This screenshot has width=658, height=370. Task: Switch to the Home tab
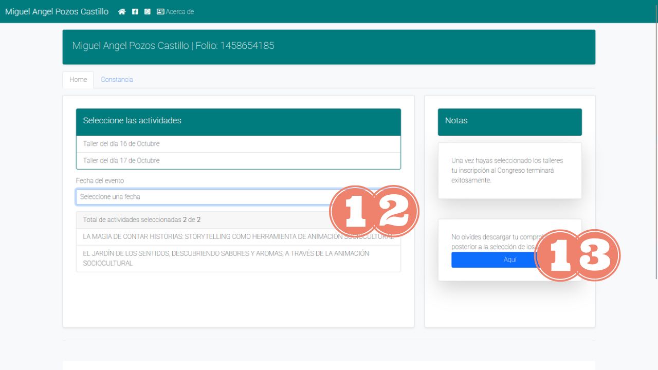(78, 80)
